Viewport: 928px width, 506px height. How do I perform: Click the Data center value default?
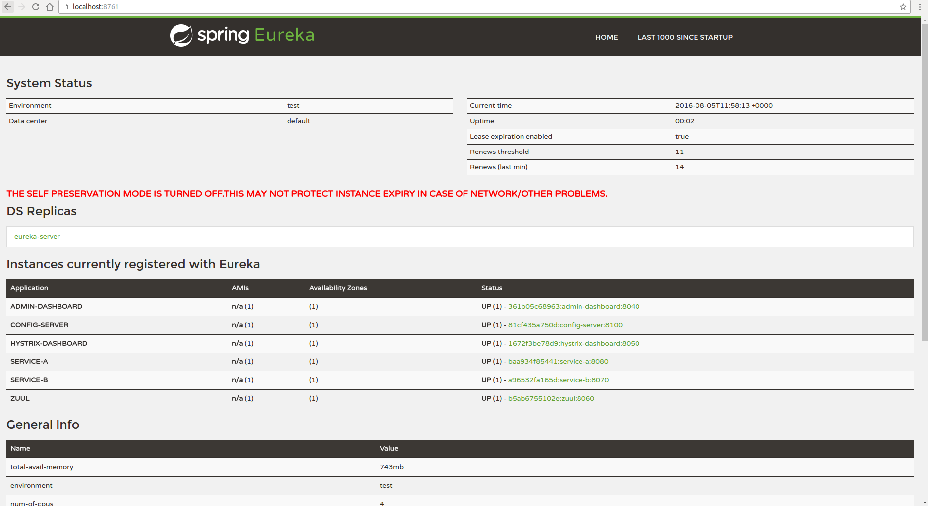coord(298,121)
